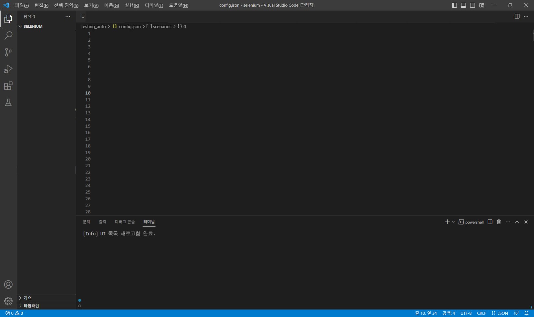Change encoding via UTF-8 status item
Image resolution: width=534 pixels, height=317 pixels.
466,313
